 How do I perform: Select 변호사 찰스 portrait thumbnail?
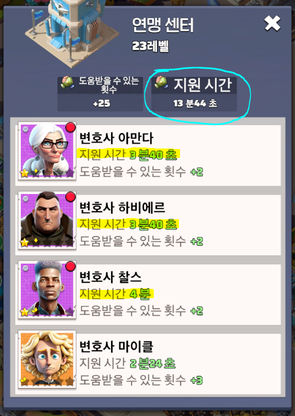point(47,290)
